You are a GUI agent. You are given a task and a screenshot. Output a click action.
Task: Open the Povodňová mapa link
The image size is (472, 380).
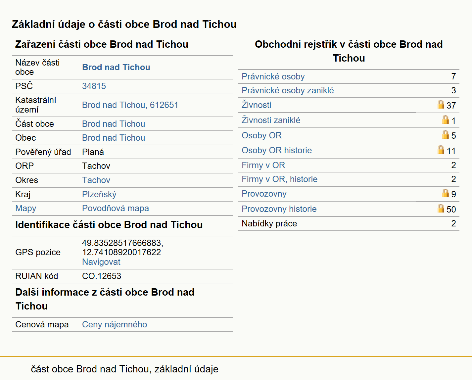116,208
